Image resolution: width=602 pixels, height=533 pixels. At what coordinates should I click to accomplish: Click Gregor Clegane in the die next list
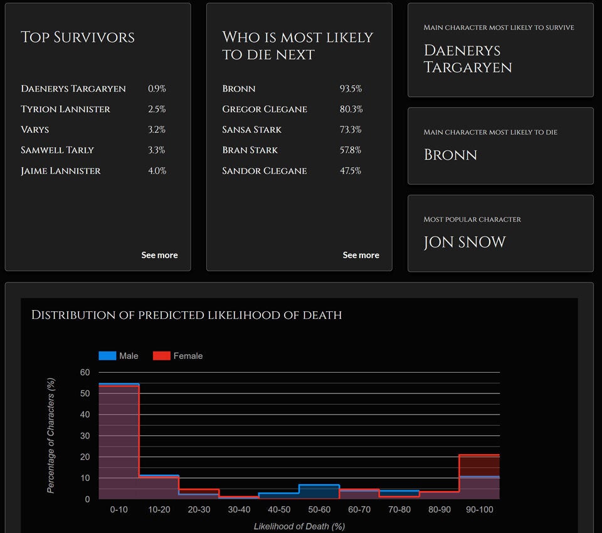(x=265, y=109)
